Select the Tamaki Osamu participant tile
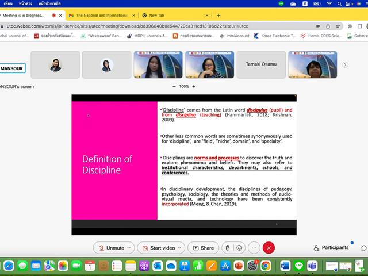Screen dimensions: 368x276 261,64
